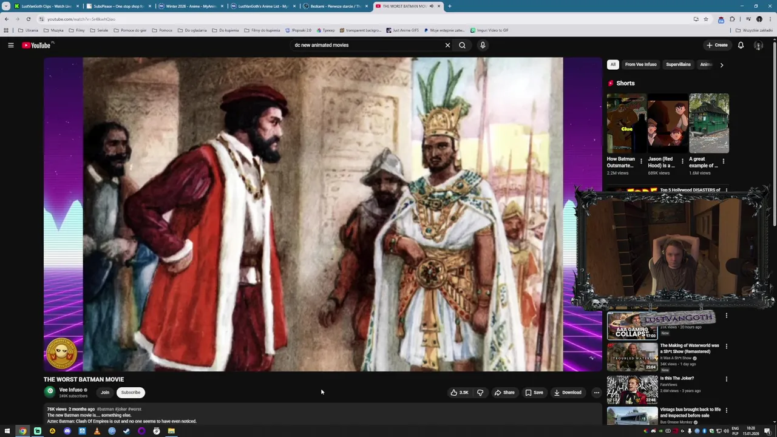Screen dimensions: 777x437
Task: Open the account avatar menu
Action: pos(758,45)
